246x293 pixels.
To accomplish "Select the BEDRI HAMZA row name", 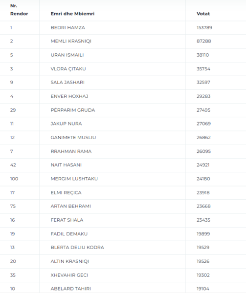I will click(67, 28).
